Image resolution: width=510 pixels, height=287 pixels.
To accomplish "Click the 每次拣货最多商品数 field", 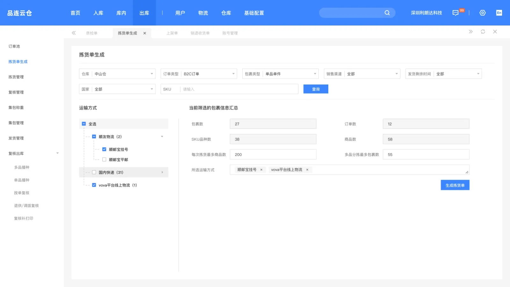I will tap(273, 154).
